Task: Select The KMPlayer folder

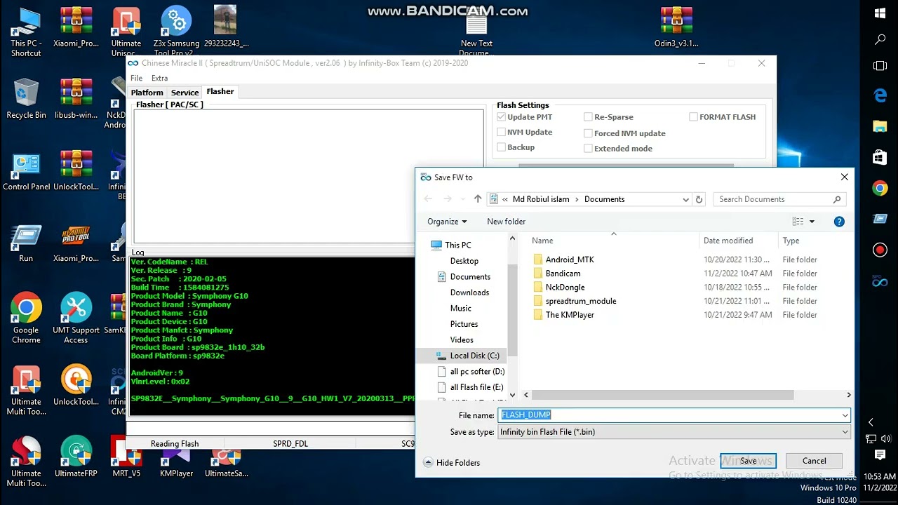Action: (x=570, y=315)
